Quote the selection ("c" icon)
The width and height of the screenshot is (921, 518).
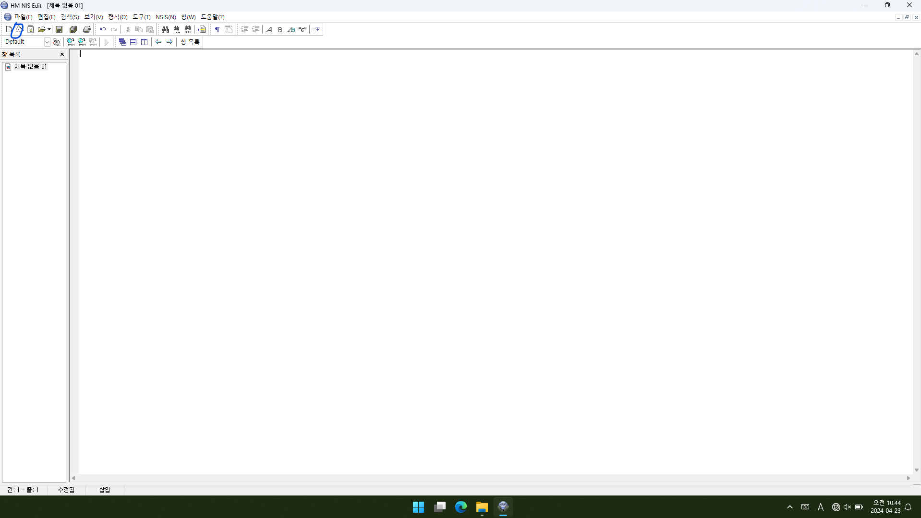[303, 29]
